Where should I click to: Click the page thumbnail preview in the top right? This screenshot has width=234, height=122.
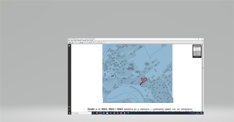pos(197,51)
